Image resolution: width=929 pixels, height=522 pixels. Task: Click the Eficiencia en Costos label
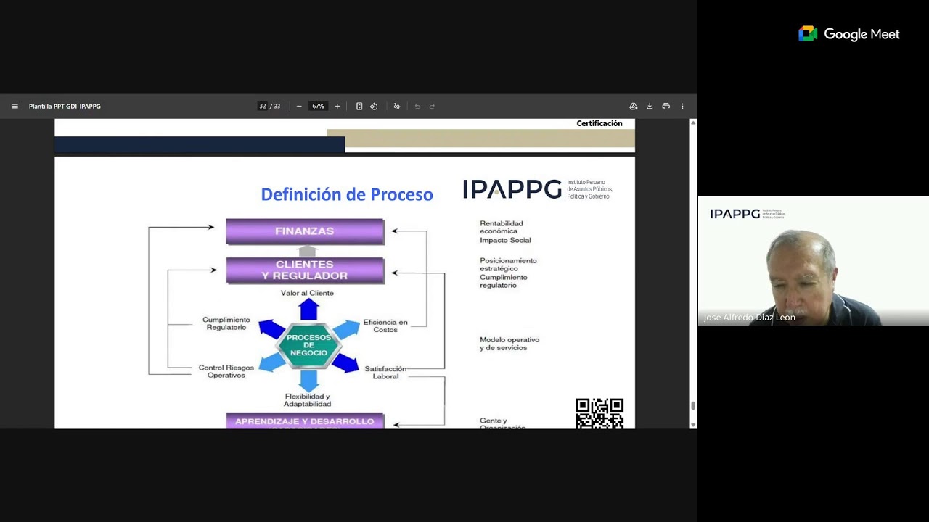pos(385,326)
